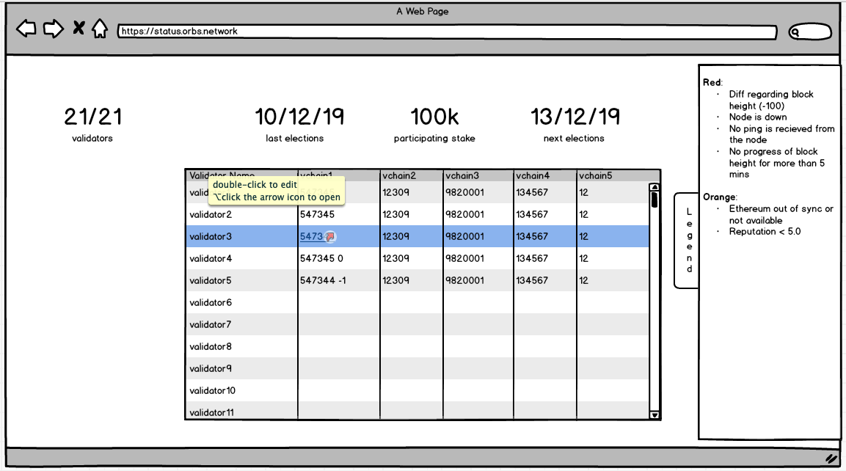Select the validator9 row
The image size is (846, 471).
click(x=417, y=368)
